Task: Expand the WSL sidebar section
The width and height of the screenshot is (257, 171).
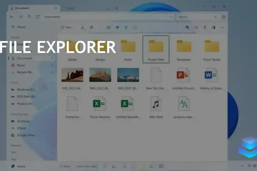Action: pos(52,152)
